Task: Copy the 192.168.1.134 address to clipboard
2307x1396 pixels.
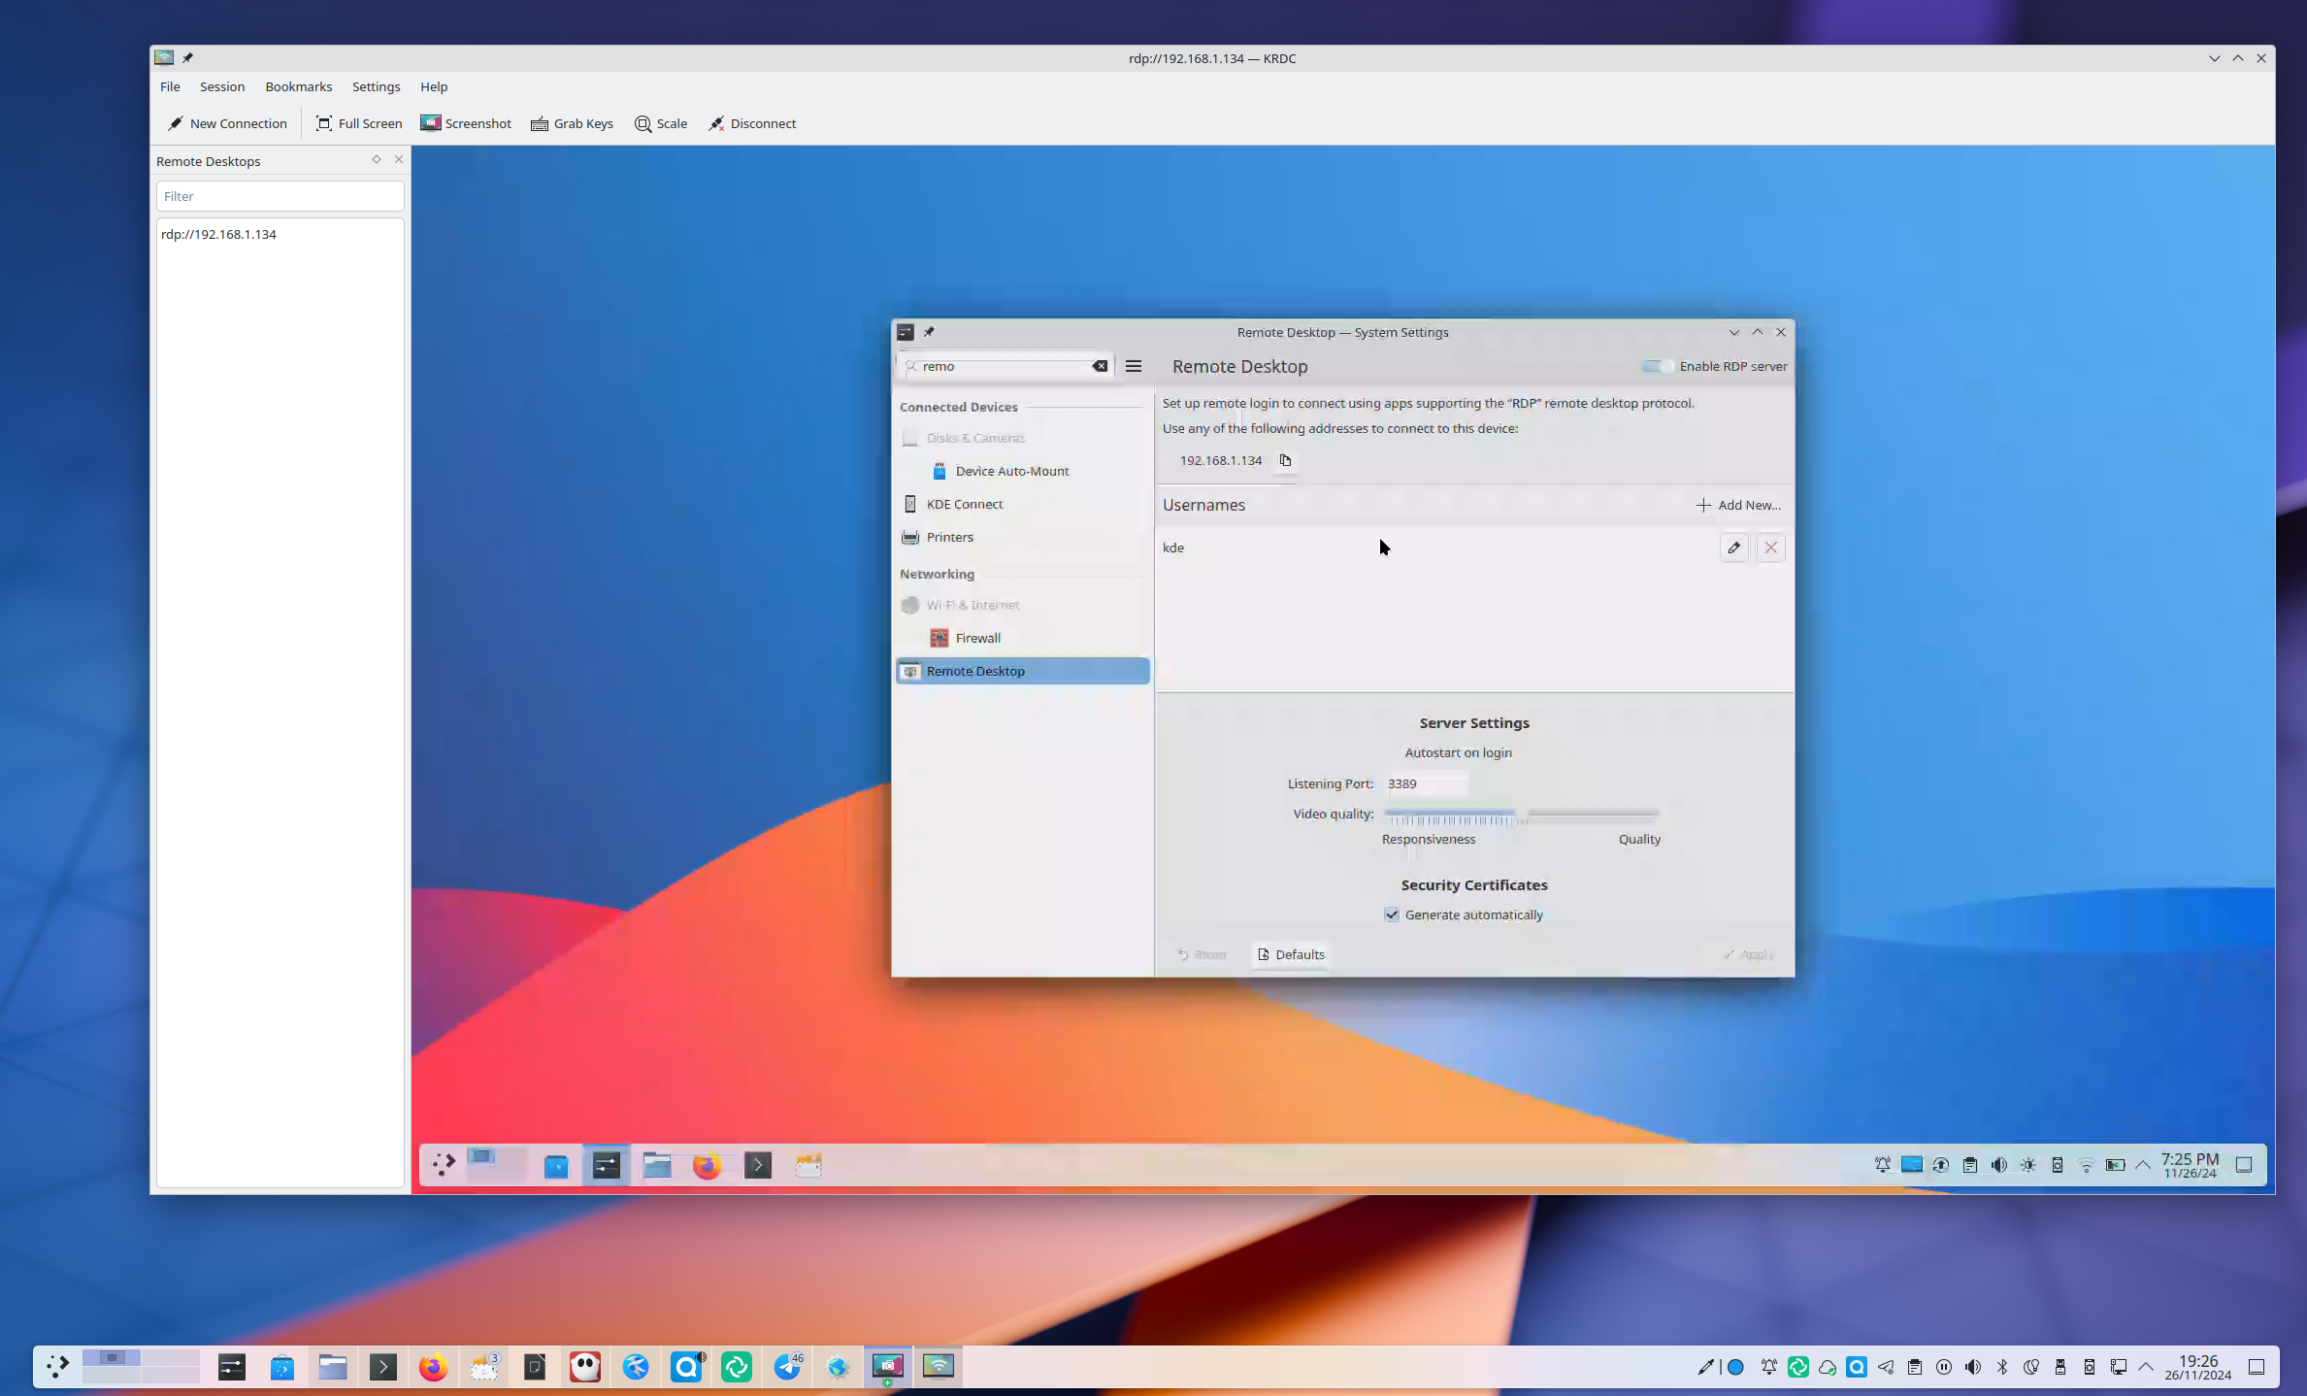Action: pos(1285,460)
